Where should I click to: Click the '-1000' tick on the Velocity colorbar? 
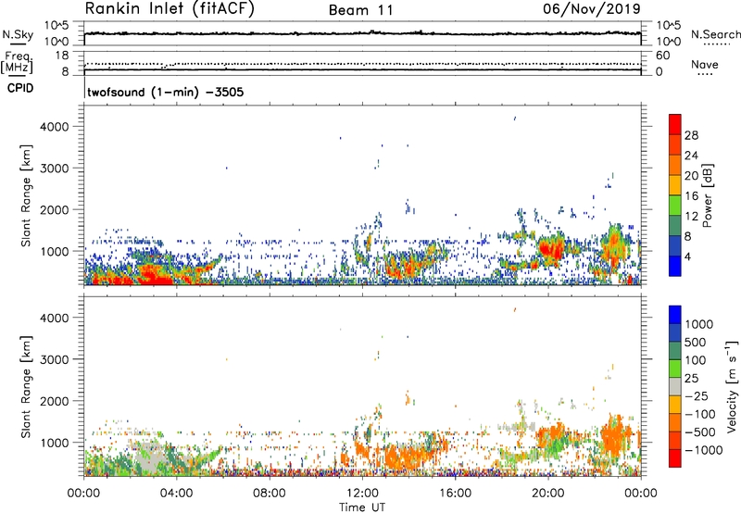pos(703,450)
